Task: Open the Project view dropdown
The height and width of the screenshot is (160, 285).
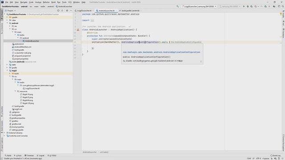Action: [10, 11]
